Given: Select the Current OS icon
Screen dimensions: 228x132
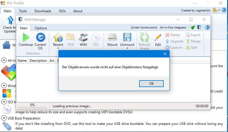Looking at the screenshot, I should [41, 37].
